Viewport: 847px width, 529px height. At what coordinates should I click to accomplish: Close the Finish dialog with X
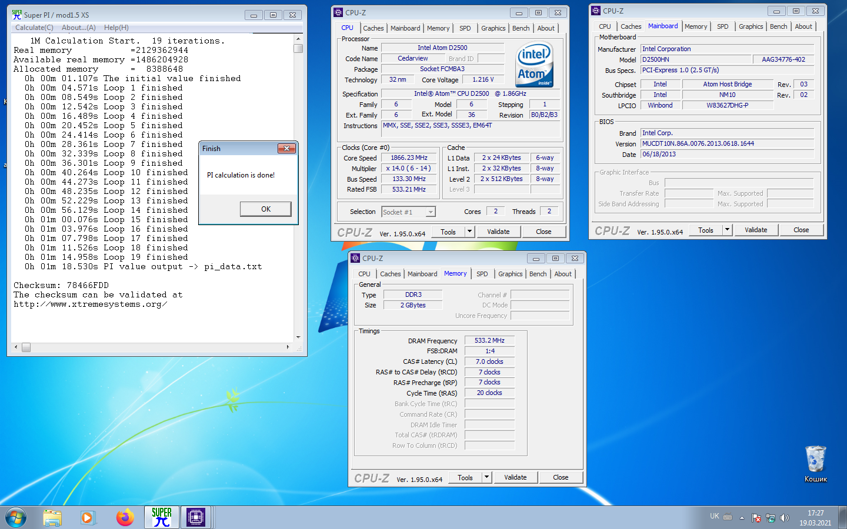(x=286, y=148)
